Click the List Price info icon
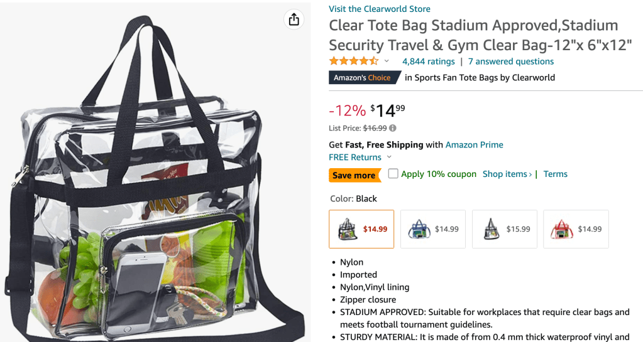The image size is (643, 342). click(393, 128)
